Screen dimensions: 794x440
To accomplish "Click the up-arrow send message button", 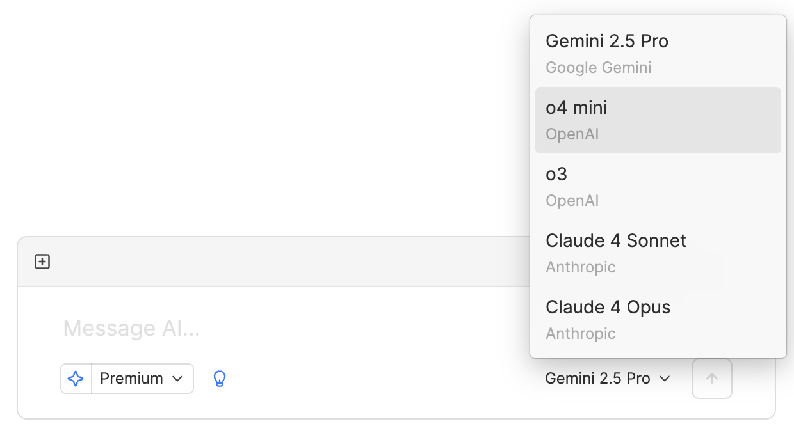I will click(x=711, y=379).
